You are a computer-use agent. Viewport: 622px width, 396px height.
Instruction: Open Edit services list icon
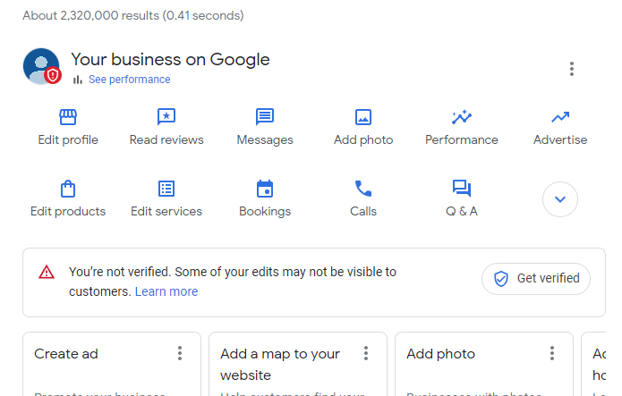click(x=166, y=189)
